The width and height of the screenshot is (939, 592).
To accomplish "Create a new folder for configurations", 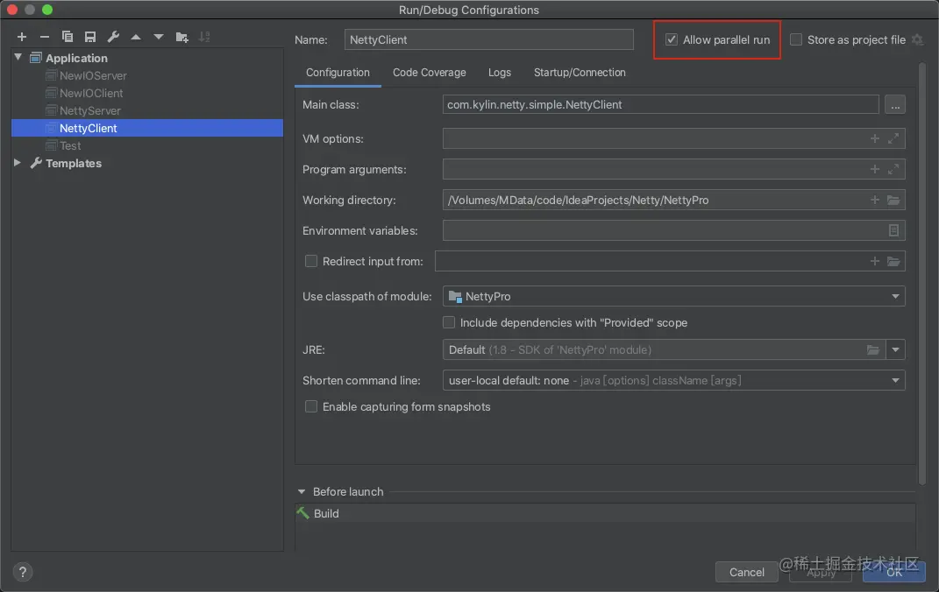I will 182,37.
